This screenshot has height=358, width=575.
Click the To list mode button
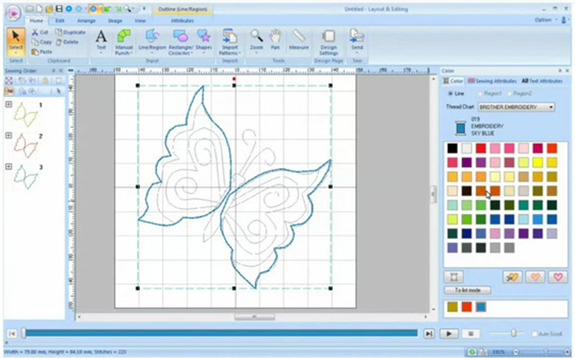(468, 290)
